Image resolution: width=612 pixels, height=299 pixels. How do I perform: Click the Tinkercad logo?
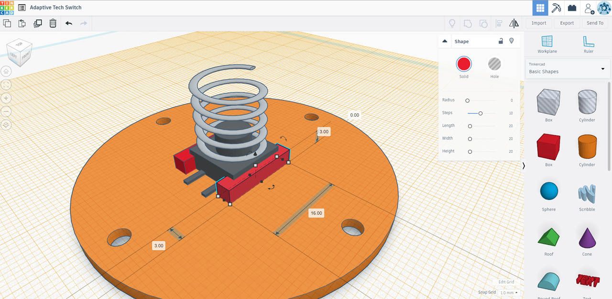(6, 7)
